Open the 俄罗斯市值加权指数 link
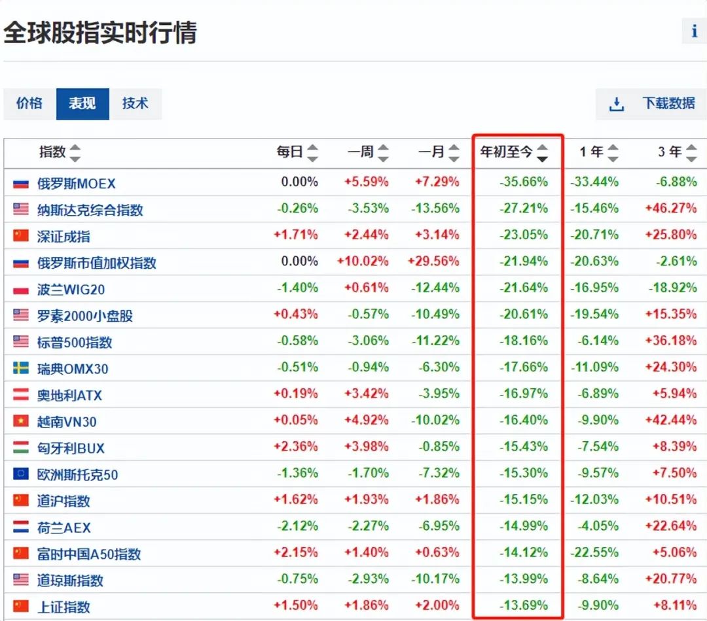 click(96, 263)
